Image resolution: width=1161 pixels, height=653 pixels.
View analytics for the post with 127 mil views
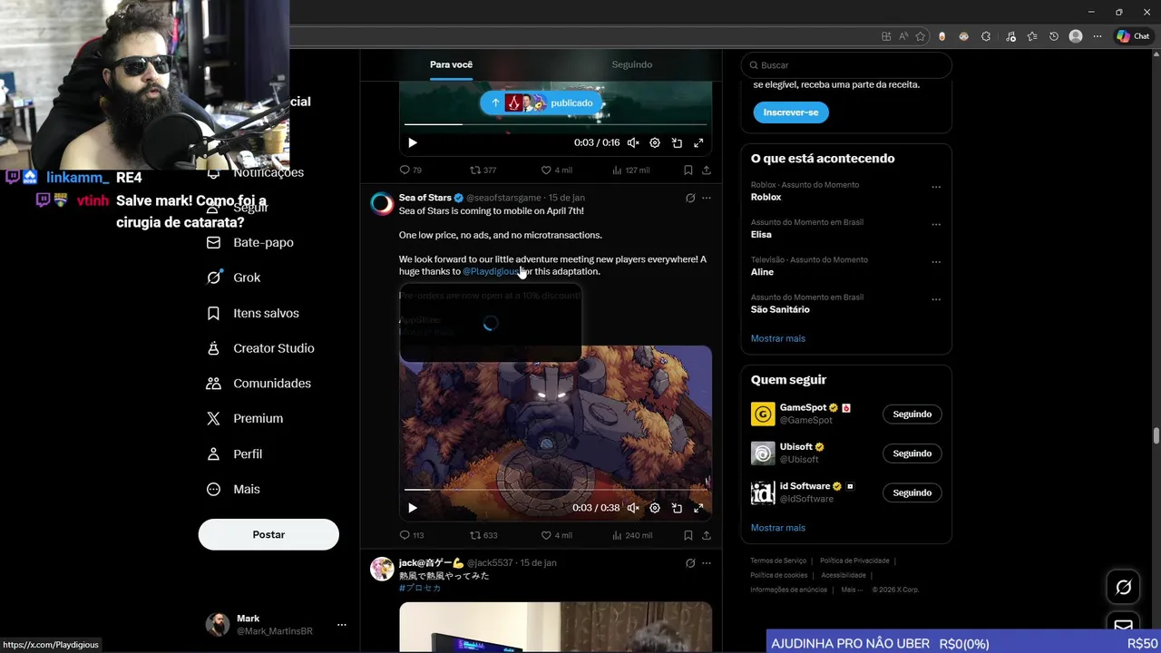(x=630, y=170)
